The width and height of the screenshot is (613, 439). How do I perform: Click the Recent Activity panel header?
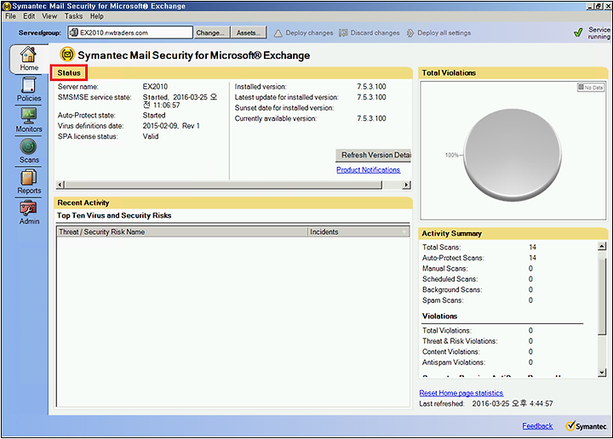click(x=233, y=202)
